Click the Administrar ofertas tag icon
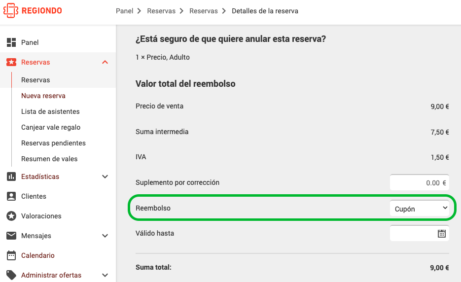 point(11,275)
